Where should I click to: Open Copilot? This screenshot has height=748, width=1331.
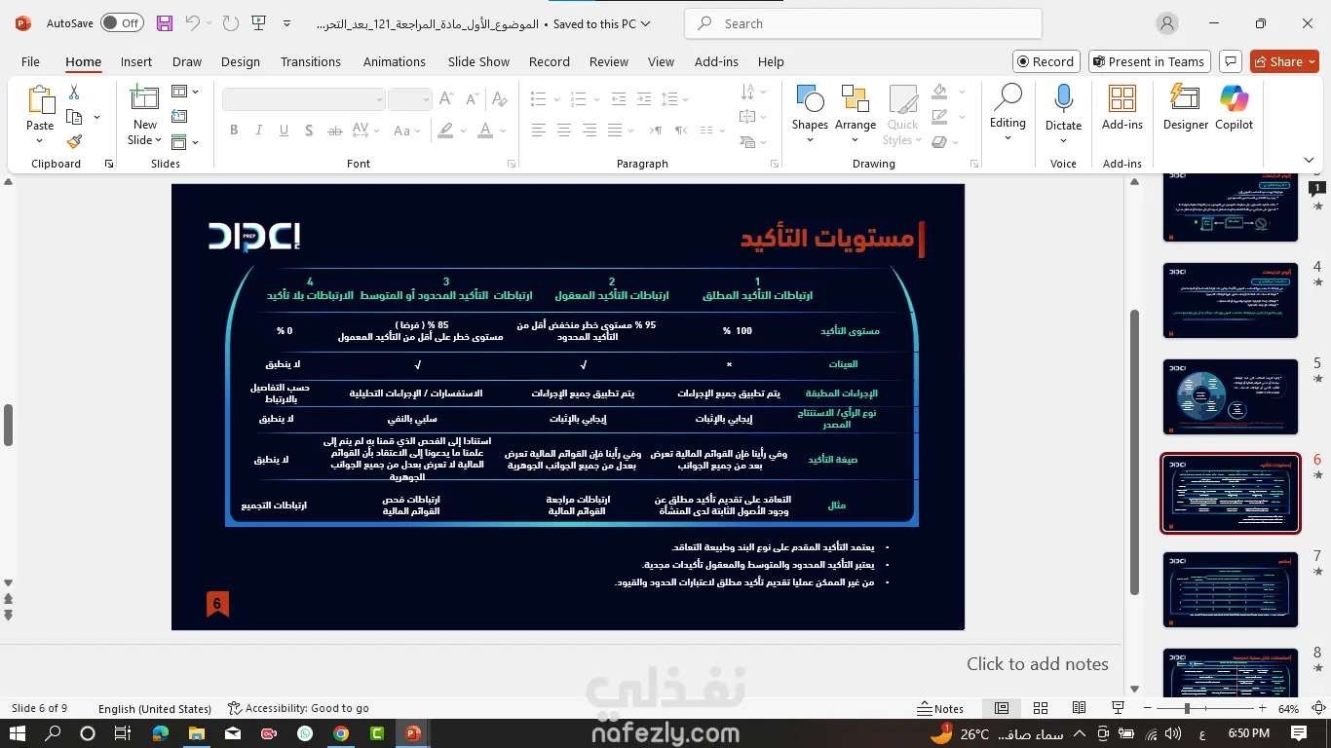point(1235,108)
